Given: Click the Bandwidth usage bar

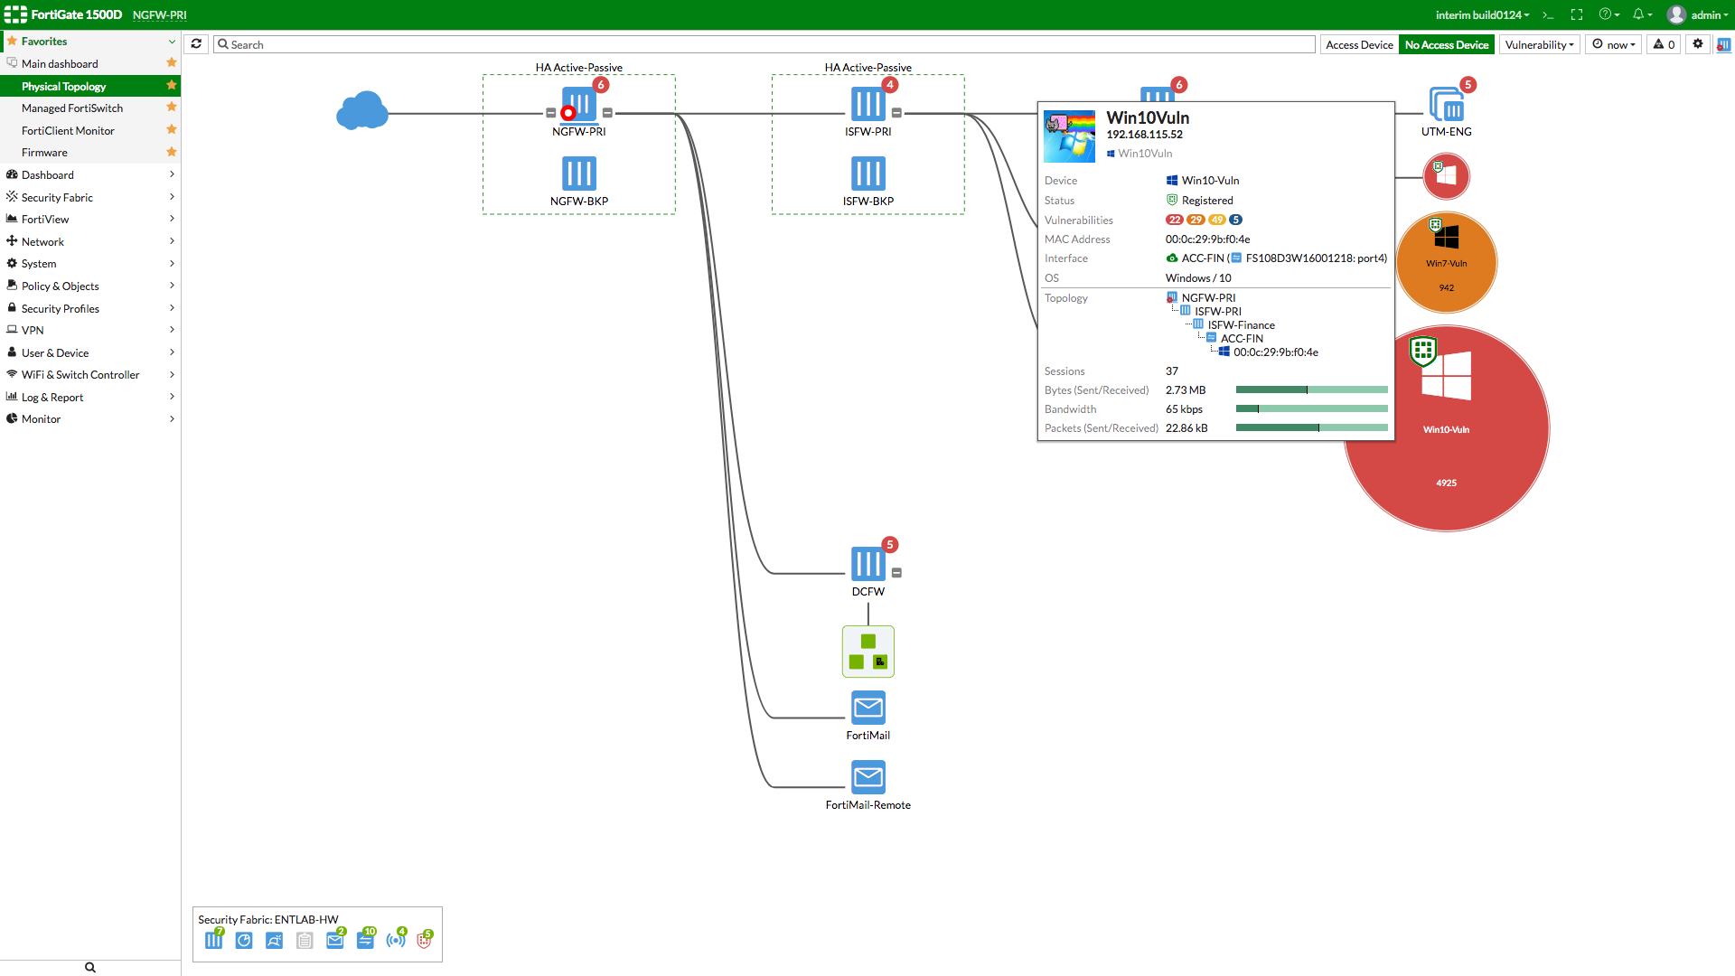Looking at the screenshot, I should pyautogui.click(x=1311, y=409).
